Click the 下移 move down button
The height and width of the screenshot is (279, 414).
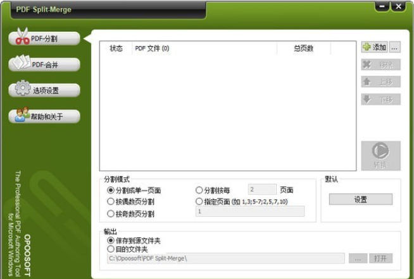(x=380, y=99)
